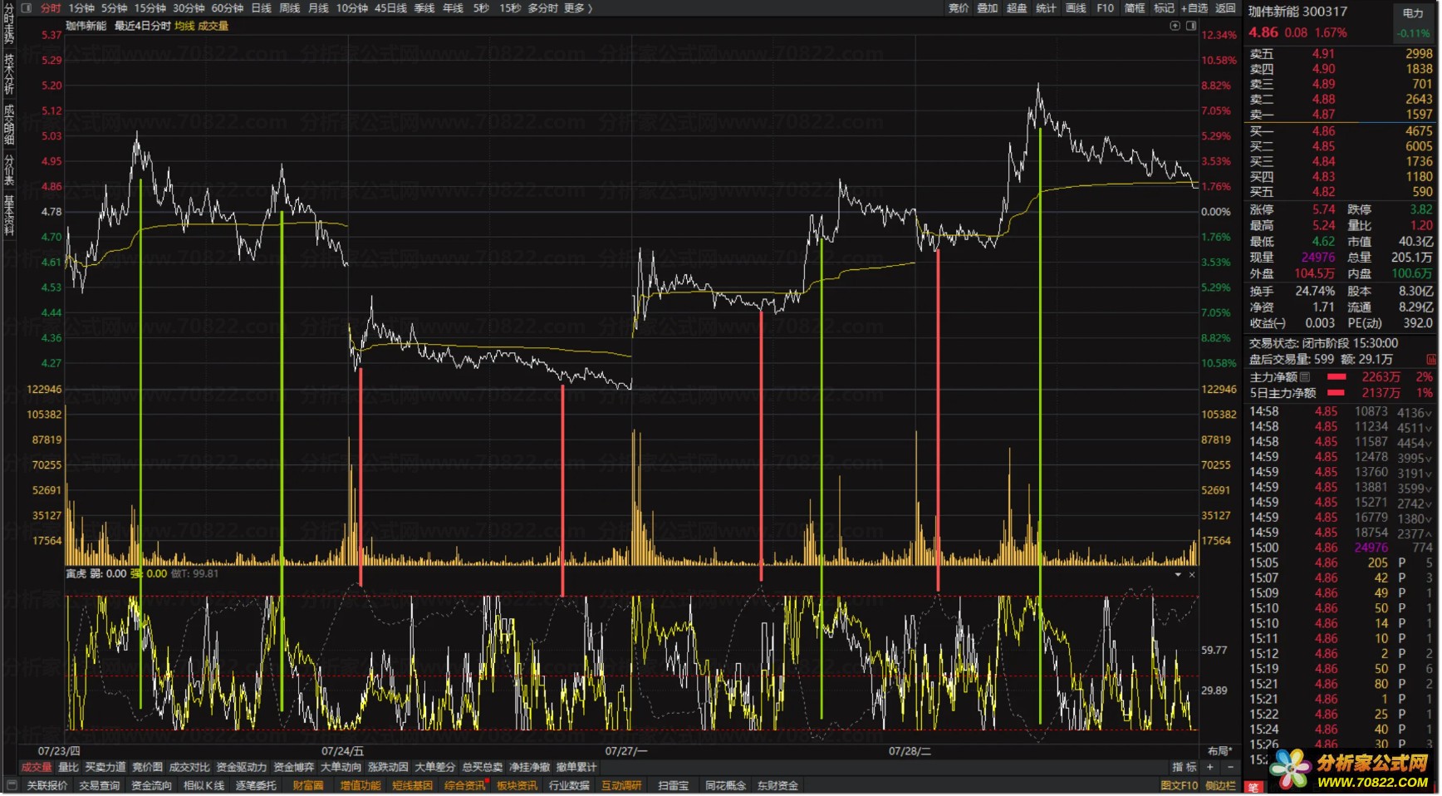The image size is (1442, 796).
Task: Open the 竞价 auction view
Action: click(959, 8)
